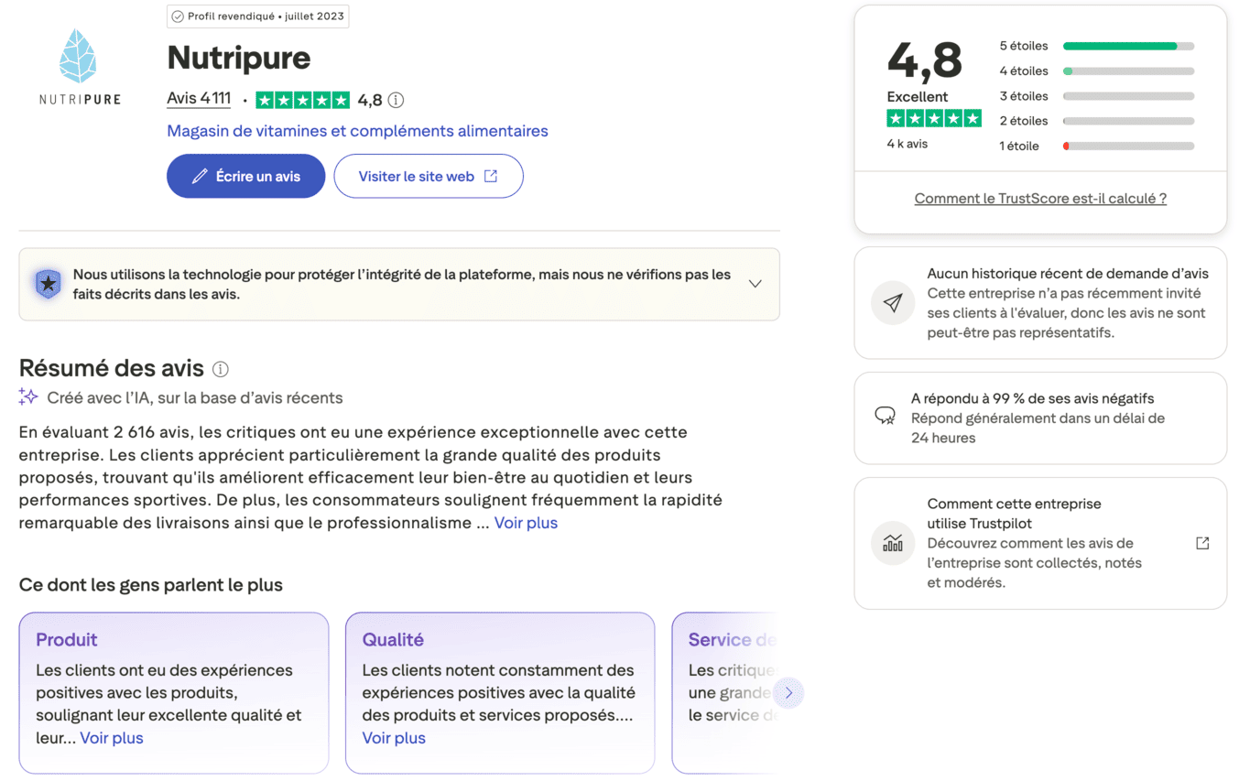
Task: Open the Avis 4 111 link
Action: [x=199, y=99]
